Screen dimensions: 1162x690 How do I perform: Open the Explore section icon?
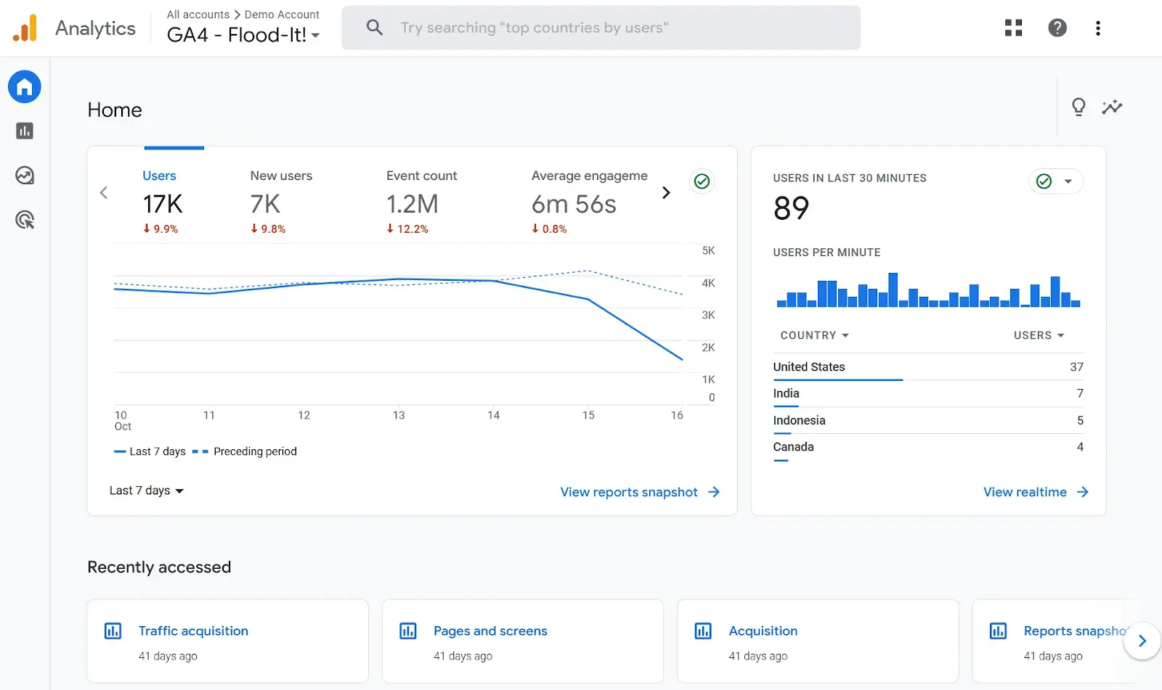point(24,175)
